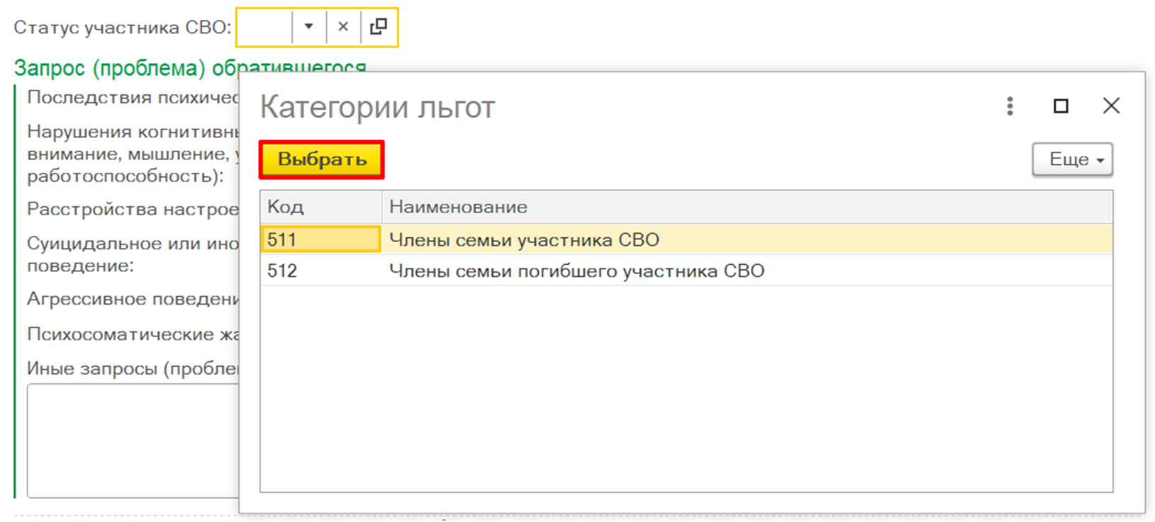Open the three-dot menu in Категории льгот
Viewport: 1155px width, 522px height.
pyautogui.click(x=1010, y=106)
